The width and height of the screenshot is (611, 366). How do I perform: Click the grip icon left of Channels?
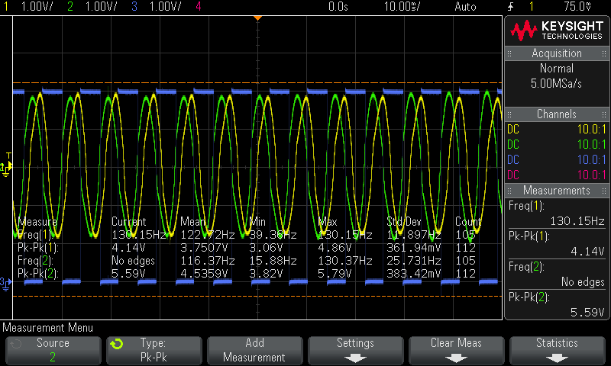(x=509, y=114)
